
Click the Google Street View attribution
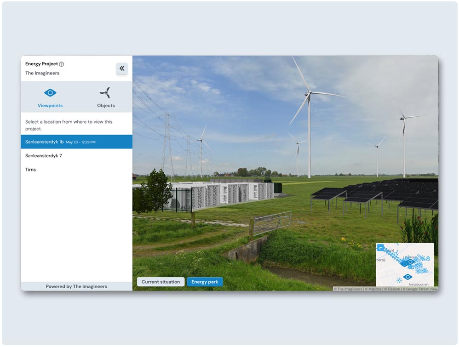(420, 289)
